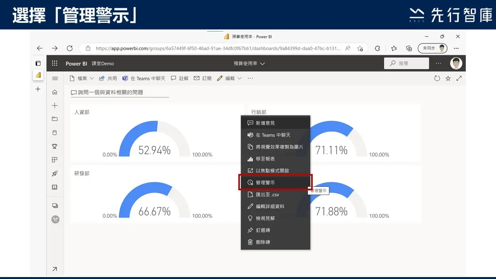Viewport: 496px width, 279px height.
Task: Enter full screen mode for the dashboard
Action: [x=459, y=78]
